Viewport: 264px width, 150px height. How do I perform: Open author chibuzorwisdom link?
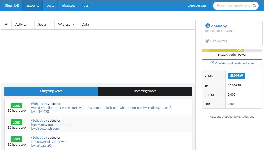click(47, 128)
